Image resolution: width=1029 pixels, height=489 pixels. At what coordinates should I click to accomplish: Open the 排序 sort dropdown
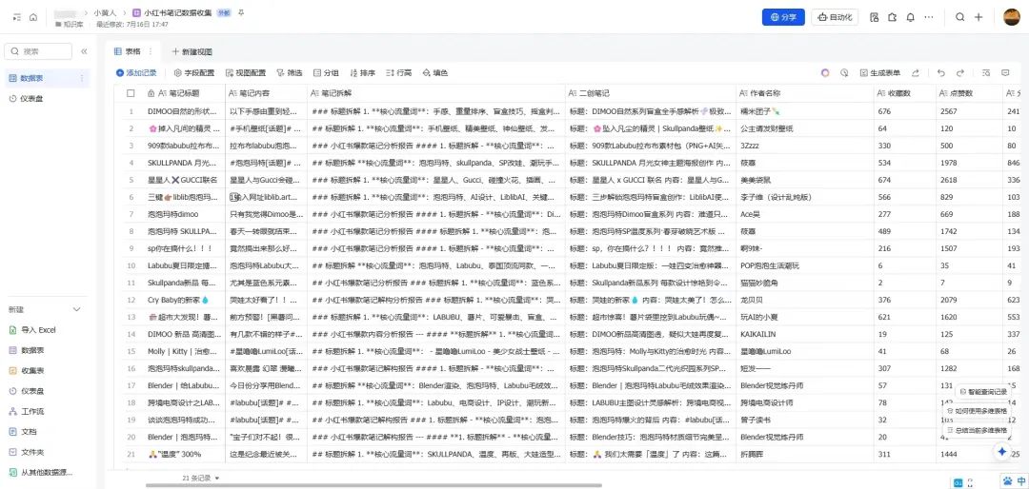tap(362, 72)
